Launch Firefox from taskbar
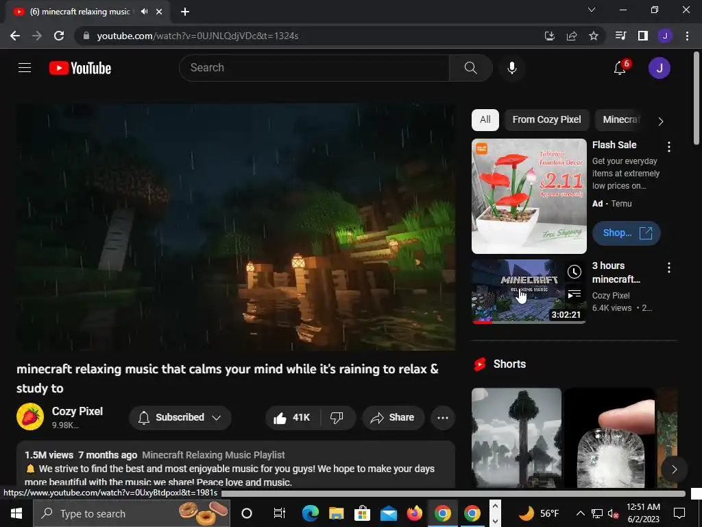 click(415, 513)
